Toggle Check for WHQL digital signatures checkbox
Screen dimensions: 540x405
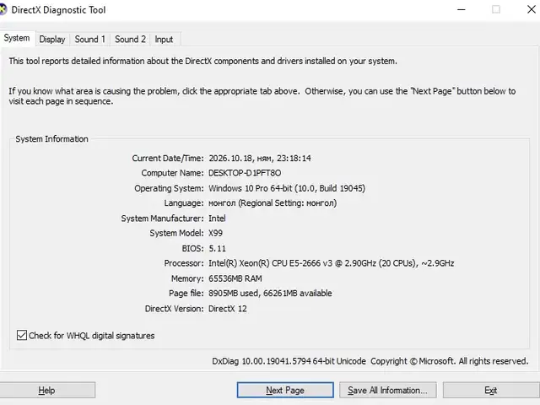22,335
